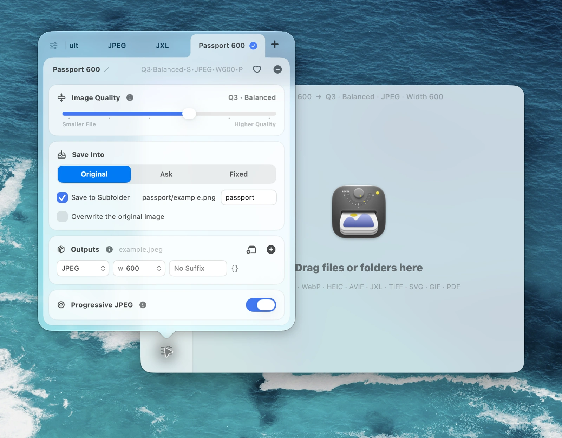Click the Q3·Balanced·S·JPEG·W600·P summary text
This screenshot has width=562, height=438.
click(x=192, y=69)
